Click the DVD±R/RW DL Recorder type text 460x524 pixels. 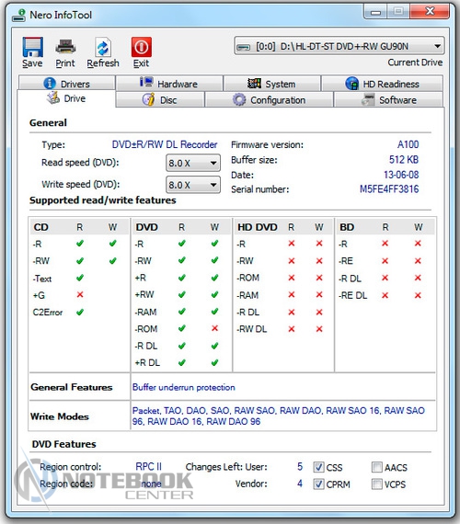[x=165, y=144]
